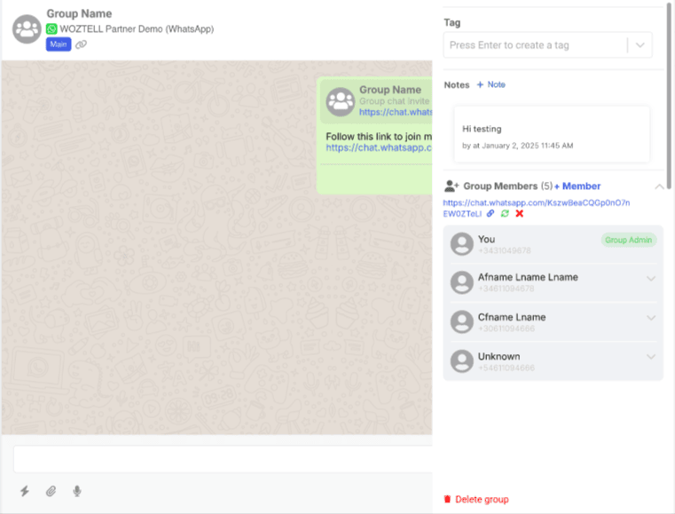Image resolution: width=675 pixels, height=514 pixels.
Task: Click the message input field
Action: coord(222,459)
